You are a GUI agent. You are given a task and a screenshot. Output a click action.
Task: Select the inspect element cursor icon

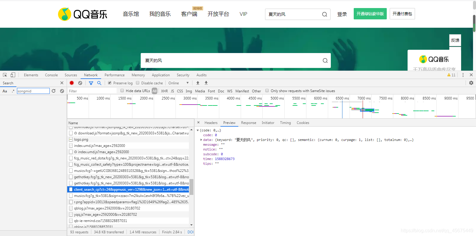coord(5,75)
